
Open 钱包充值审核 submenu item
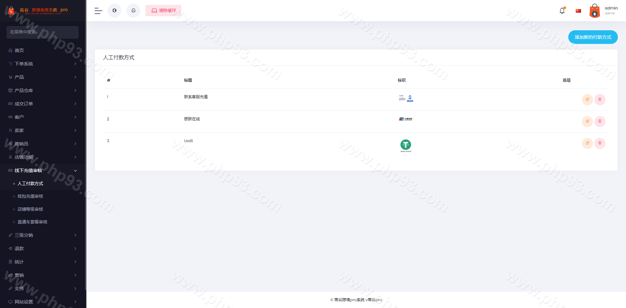click(30, 196)
